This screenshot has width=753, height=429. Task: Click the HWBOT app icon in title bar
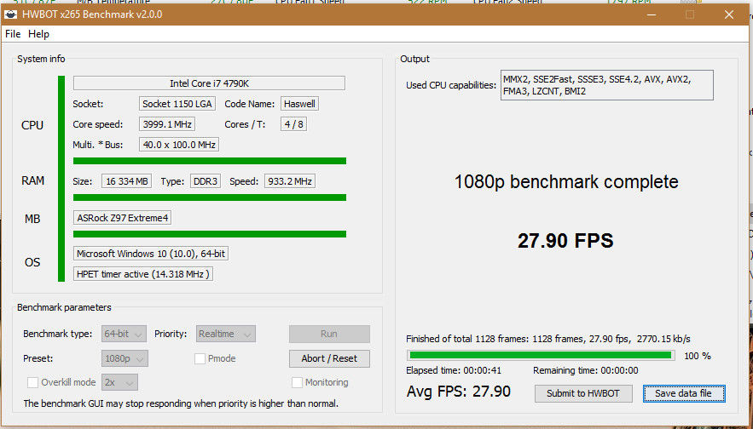click(x=10, y=14)
